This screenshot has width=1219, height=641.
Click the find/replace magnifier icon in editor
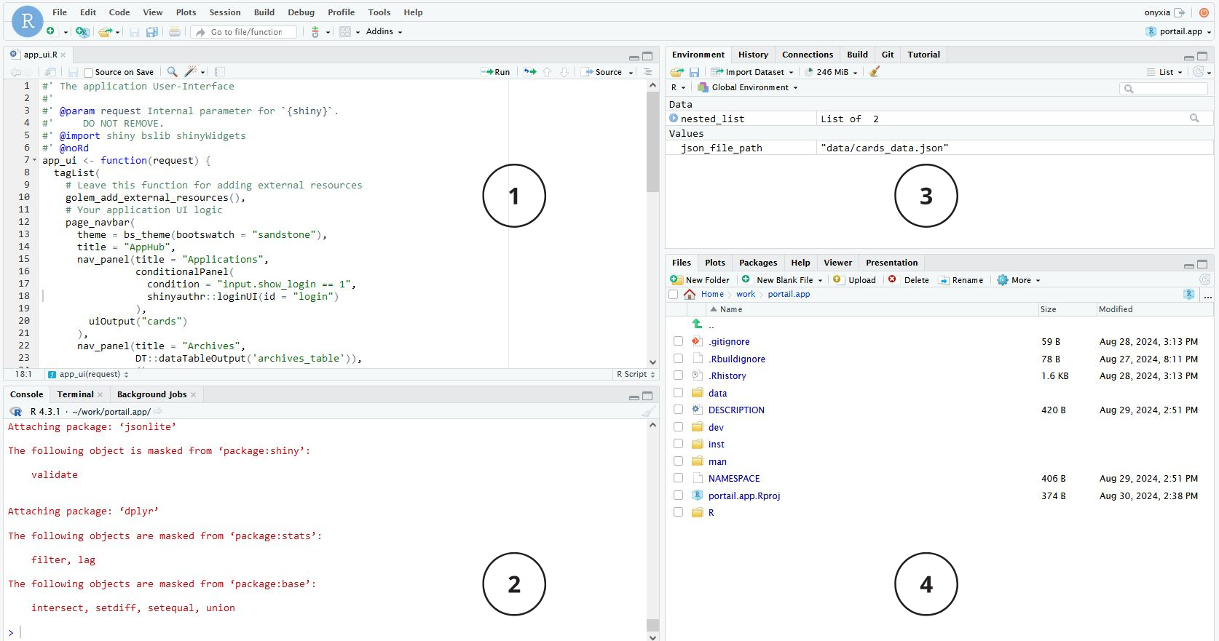tap(172, 72)
